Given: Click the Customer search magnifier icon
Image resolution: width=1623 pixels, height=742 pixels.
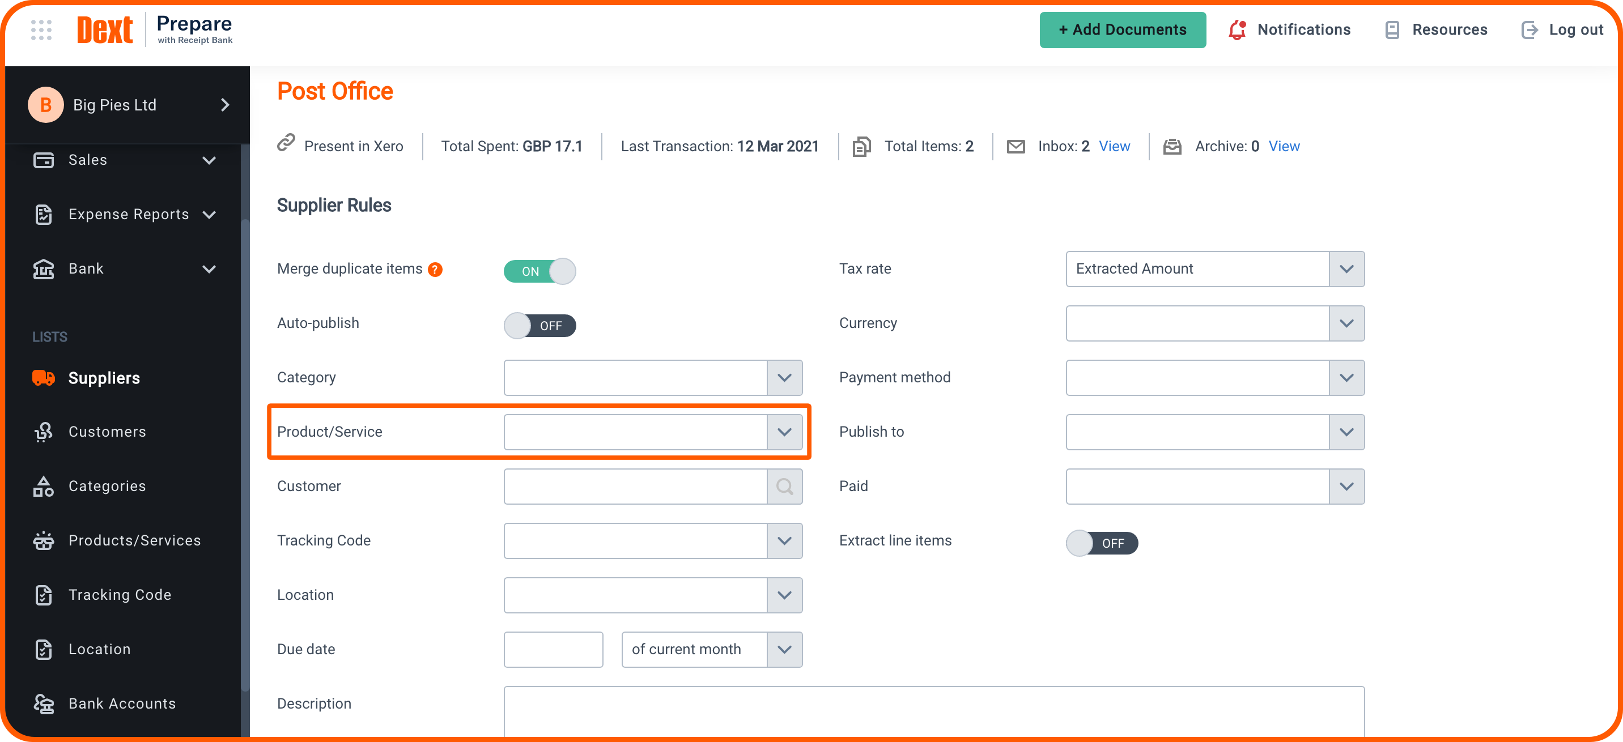Looking at the screenshot, I should click(784, 487).
